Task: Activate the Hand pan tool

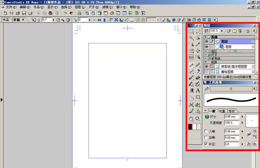Action: (191, 118)
